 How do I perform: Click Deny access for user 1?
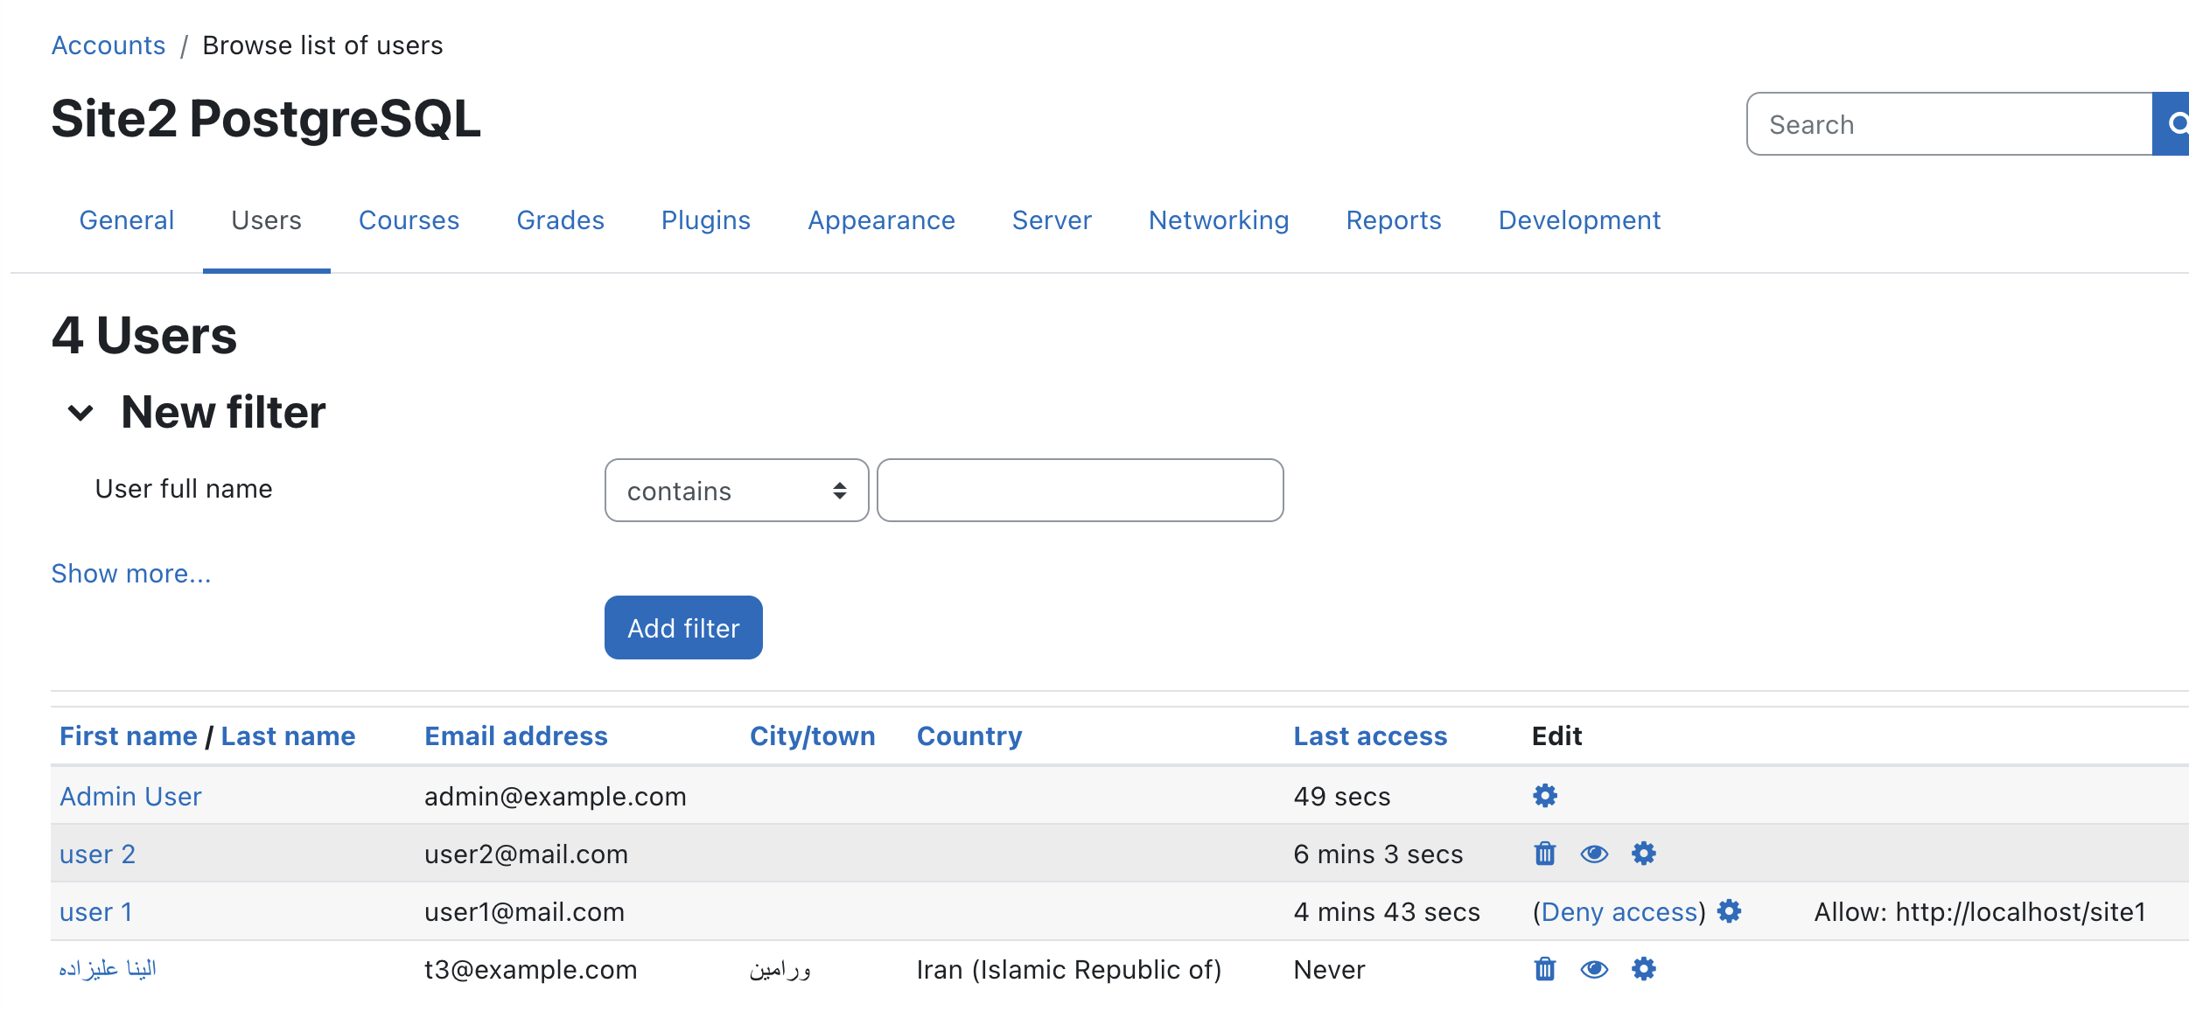pos(1619,911)
